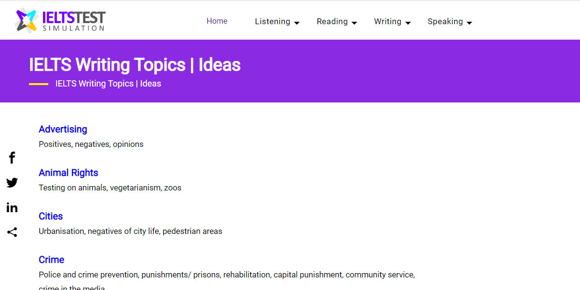Click the LinkedIn share icon
This screenshot has height=290, width=580.
click(12, 207)
